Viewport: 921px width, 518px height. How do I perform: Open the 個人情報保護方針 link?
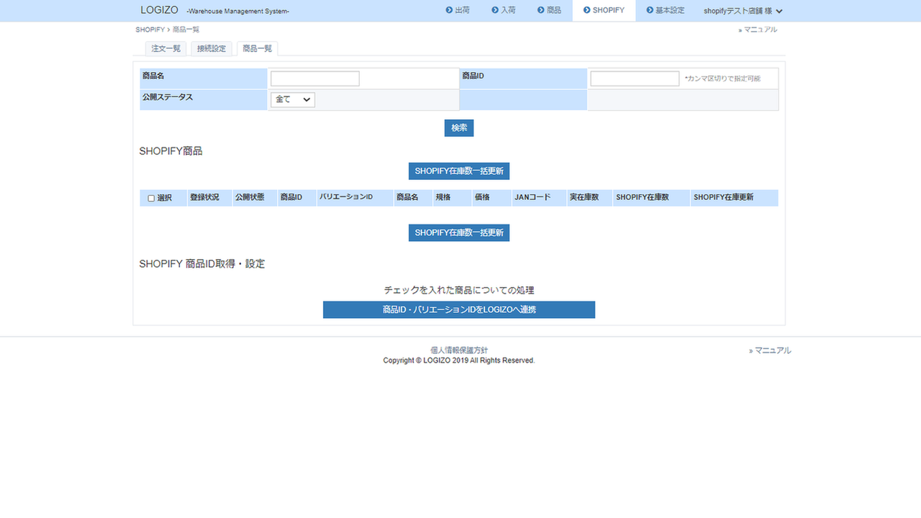pos(459,350)
